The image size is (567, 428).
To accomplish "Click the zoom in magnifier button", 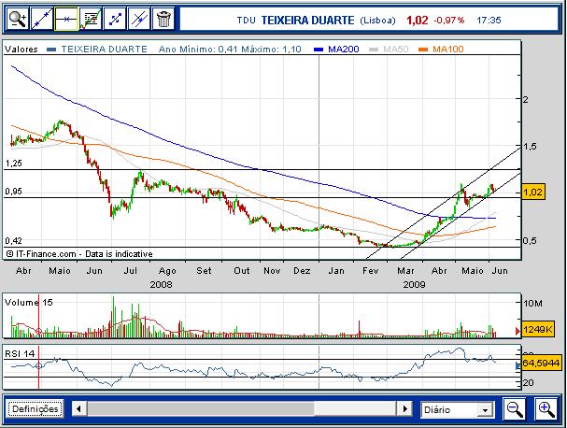I will pos(546,409).
